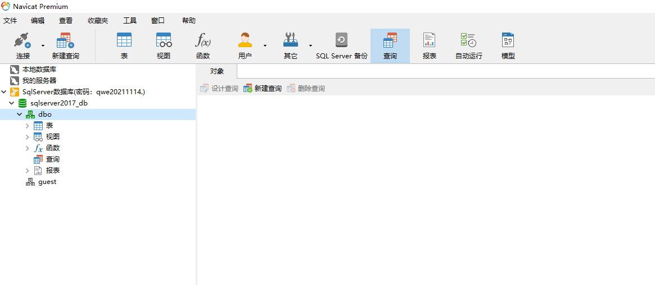Expand the Reports (报表) tree node
This screenshot has height=285, width=655.
27,171
